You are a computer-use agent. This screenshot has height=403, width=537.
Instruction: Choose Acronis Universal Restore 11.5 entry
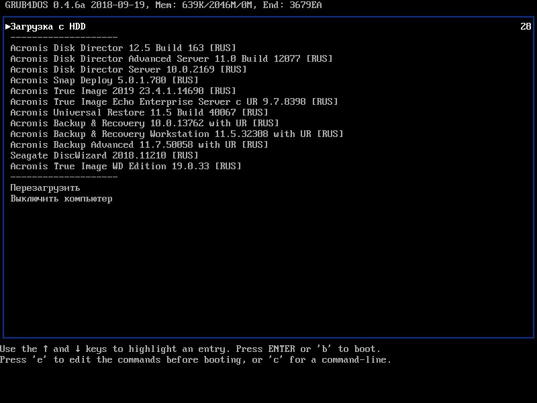tap(140, 112)
